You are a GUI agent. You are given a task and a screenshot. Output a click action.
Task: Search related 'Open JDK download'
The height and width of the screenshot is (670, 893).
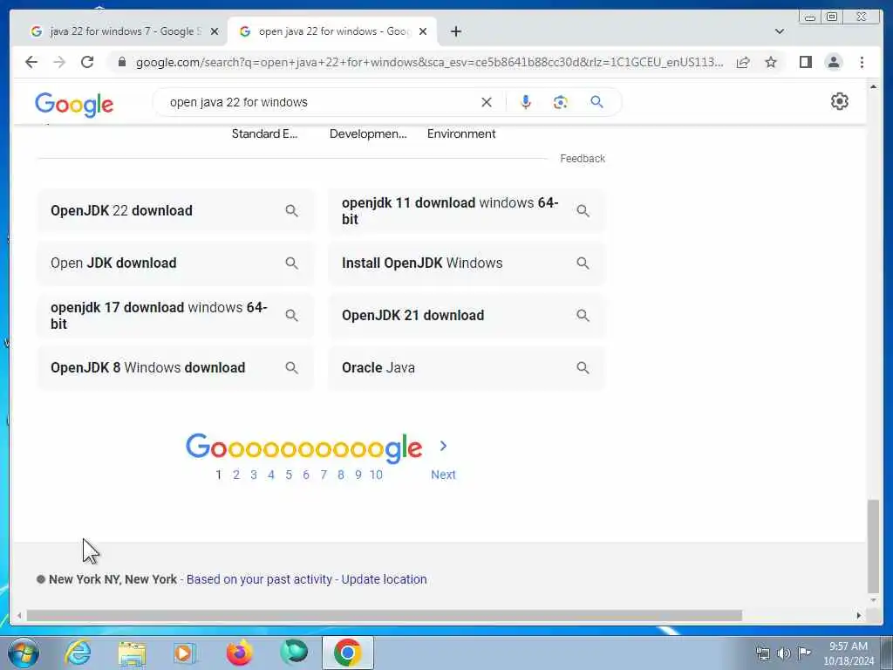tap(174, 263)
